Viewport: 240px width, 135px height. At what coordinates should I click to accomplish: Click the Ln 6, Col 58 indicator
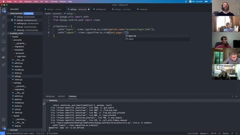click(193, 133)
